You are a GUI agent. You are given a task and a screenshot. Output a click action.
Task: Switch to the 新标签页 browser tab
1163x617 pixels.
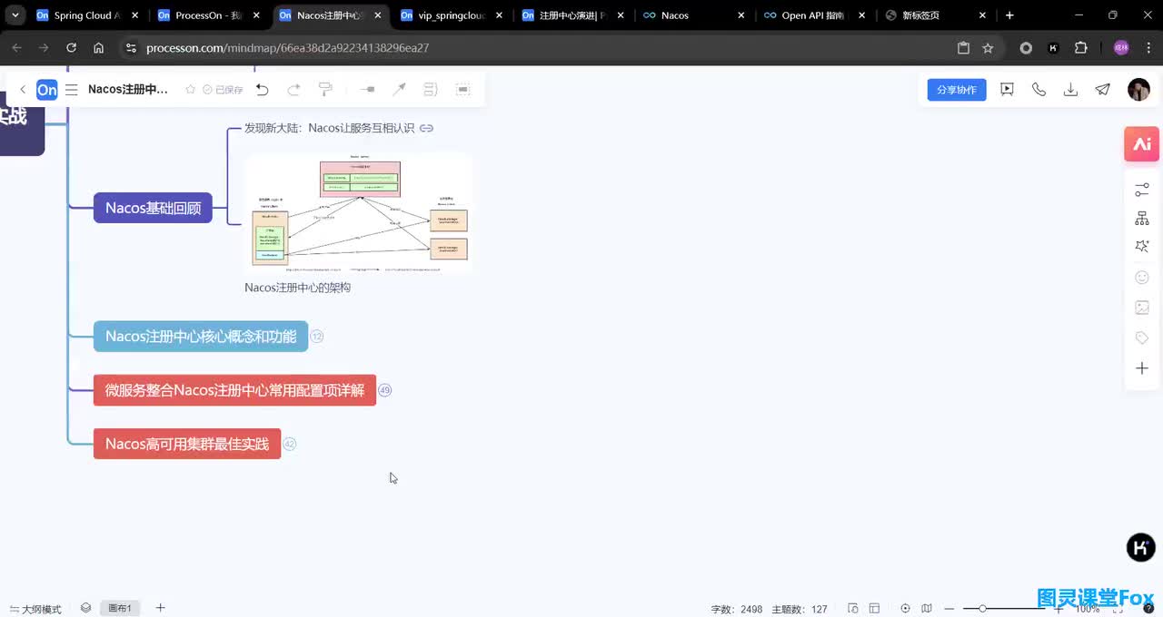936,15
